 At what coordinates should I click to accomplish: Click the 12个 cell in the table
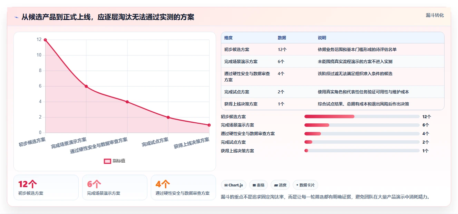(282, 50)
